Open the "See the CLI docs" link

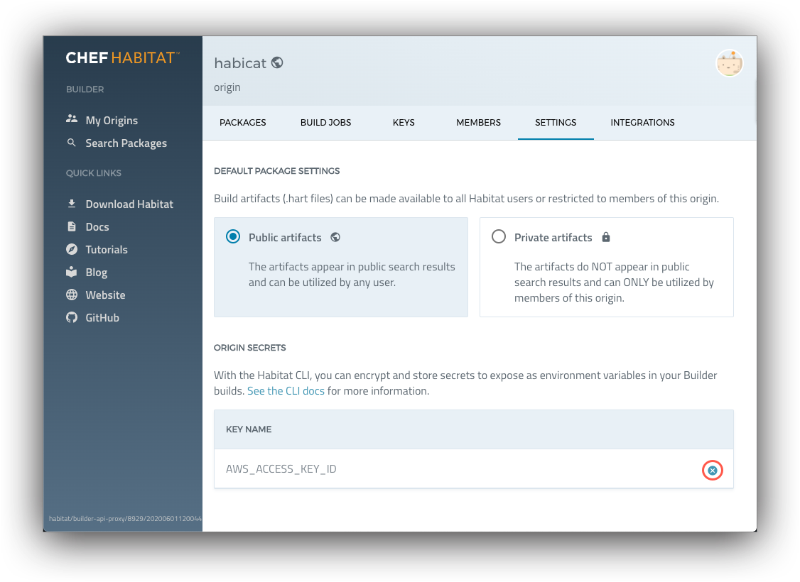tap(286, 390)
